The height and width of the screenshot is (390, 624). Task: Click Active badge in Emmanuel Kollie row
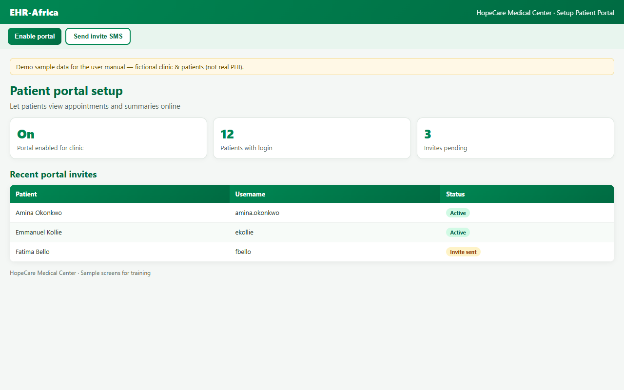tap(458, 233)
